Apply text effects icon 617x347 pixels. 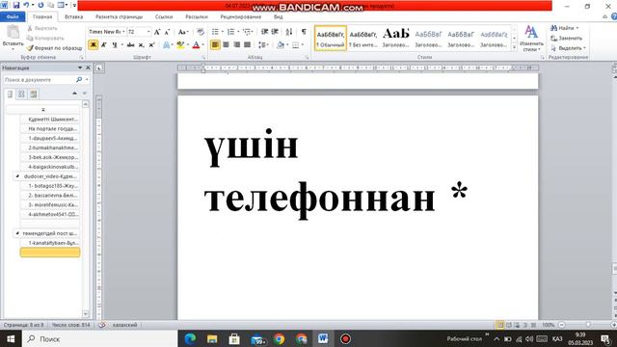point(167,45)
